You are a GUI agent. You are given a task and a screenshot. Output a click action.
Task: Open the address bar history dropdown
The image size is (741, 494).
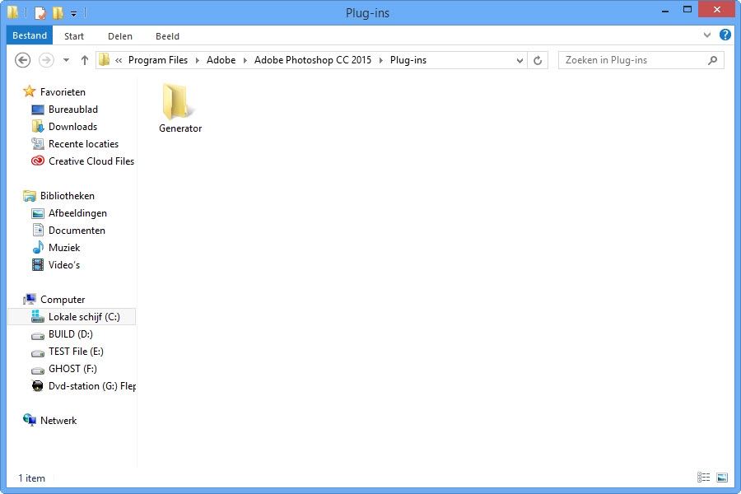point(520,60)
